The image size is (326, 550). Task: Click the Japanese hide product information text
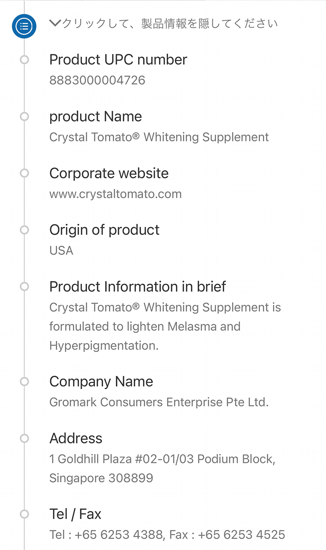[170, 24]
